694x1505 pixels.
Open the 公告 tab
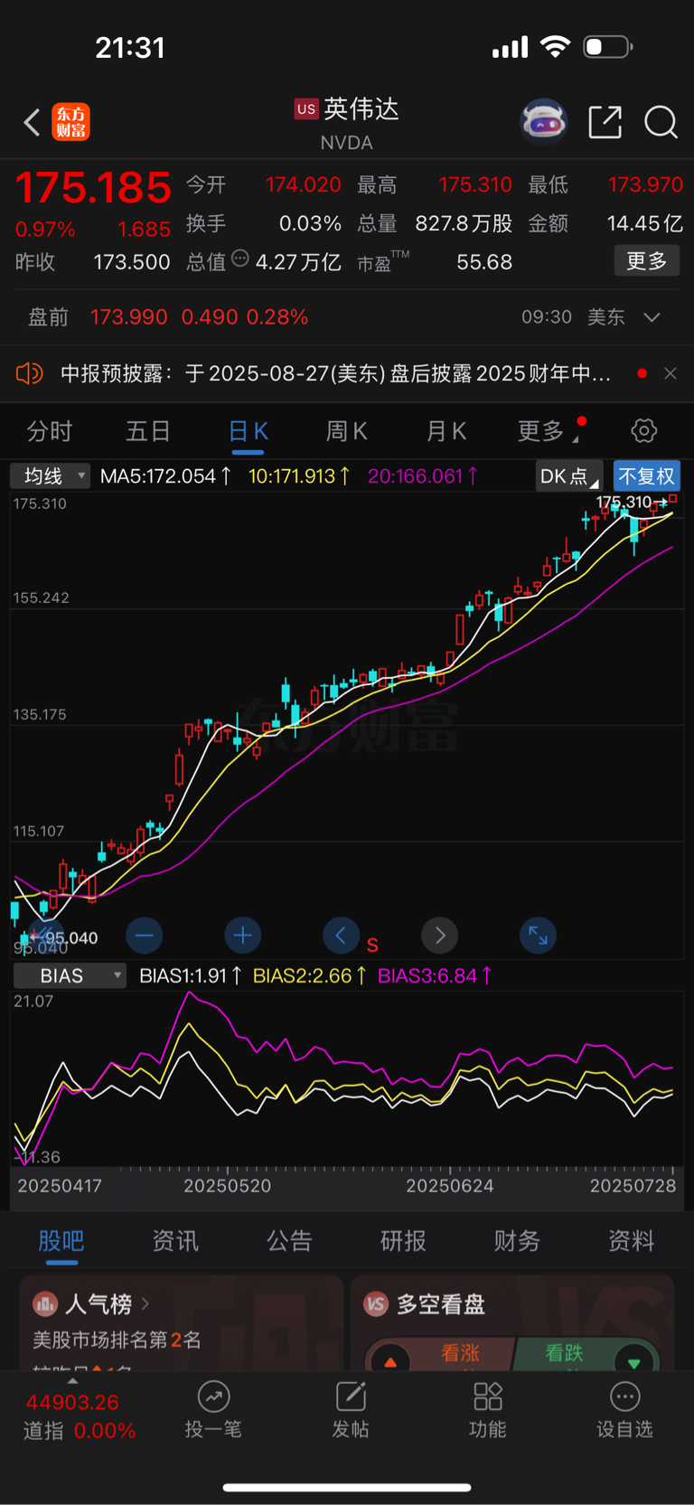point(289,1241)
